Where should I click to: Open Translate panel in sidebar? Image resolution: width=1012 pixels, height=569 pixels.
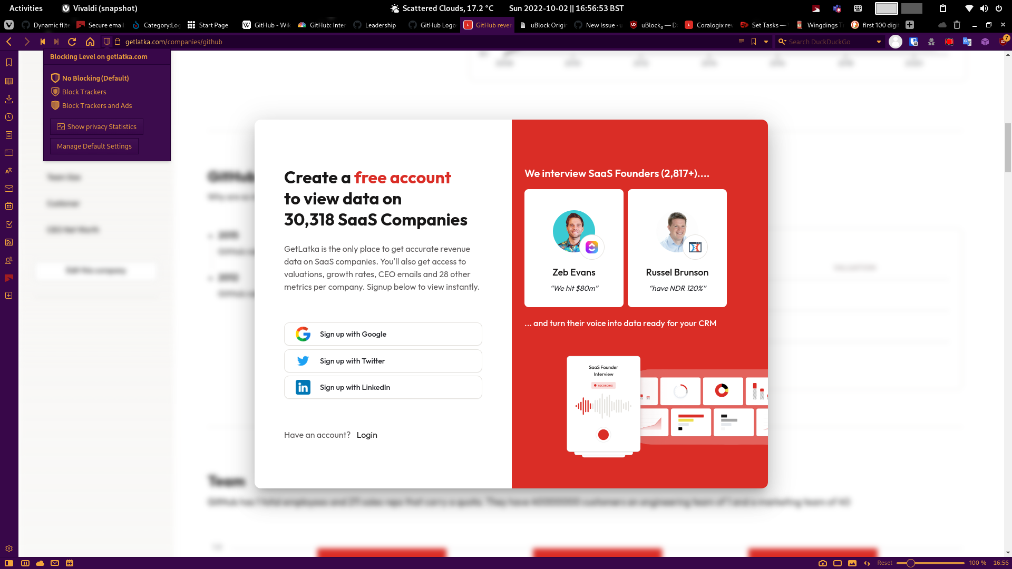tap(9, 171)
